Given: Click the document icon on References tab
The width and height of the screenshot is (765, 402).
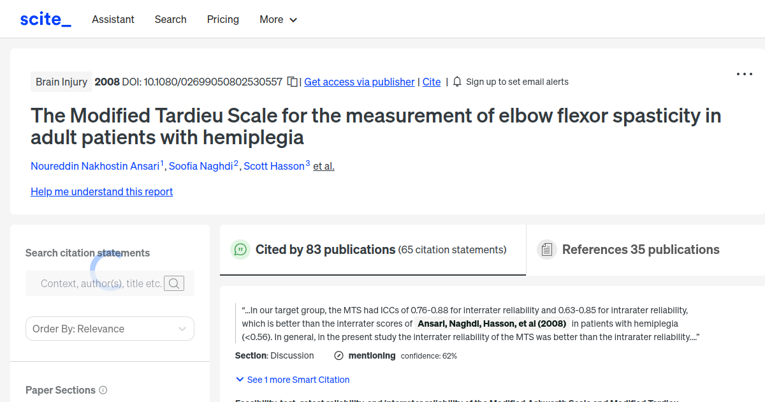Looking at the screenshot, I should click(x=547, y=249).
